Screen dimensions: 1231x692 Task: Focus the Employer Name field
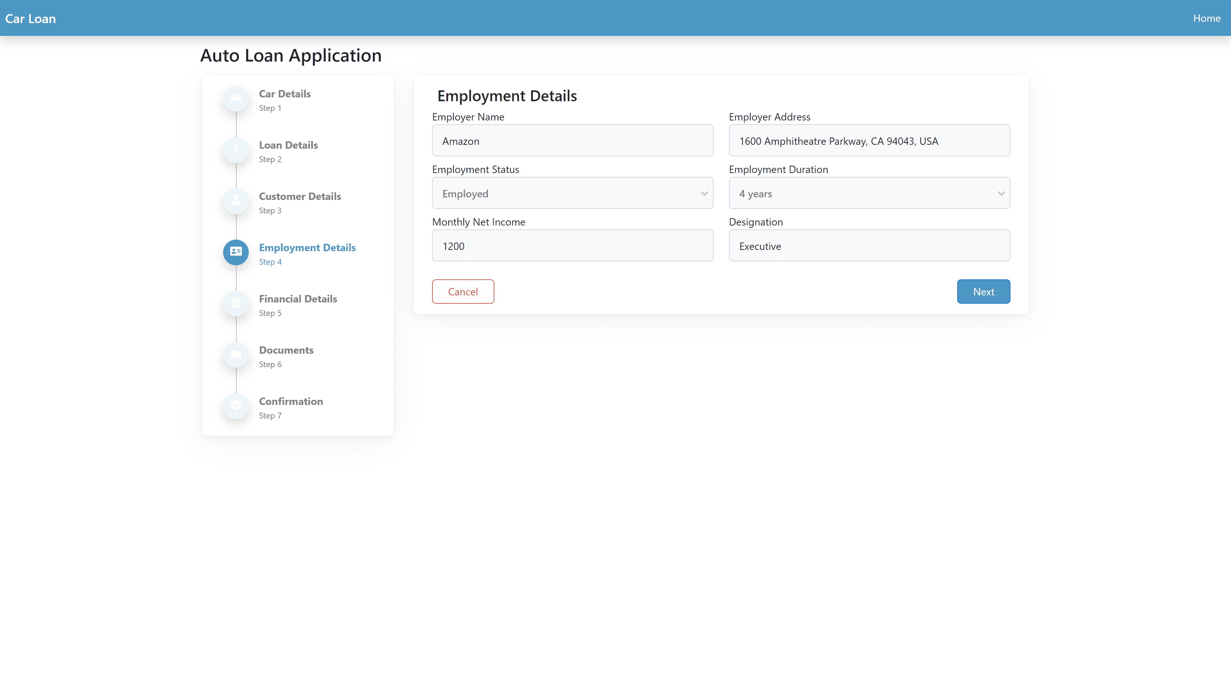[573, 140]
